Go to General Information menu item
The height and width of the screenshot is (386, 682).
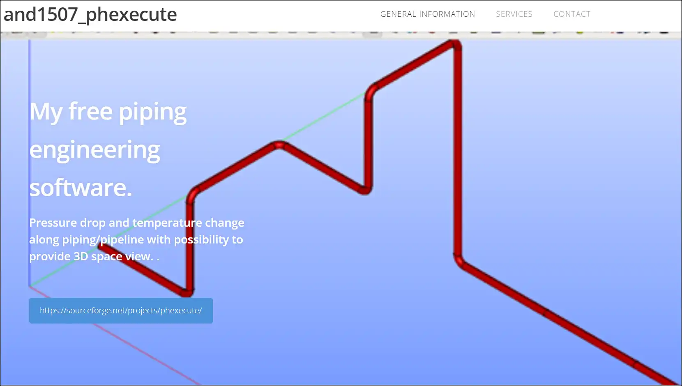[428, 14]
